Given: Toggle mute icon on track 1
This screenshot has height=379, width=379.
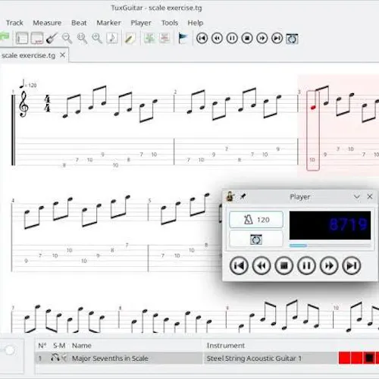Looking at the screenshot, I should [64, 358].
